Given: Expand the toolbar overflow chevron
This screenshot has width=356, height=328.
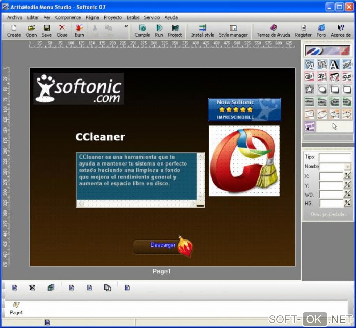Looking at the screenshot, I should click(126, 26).
